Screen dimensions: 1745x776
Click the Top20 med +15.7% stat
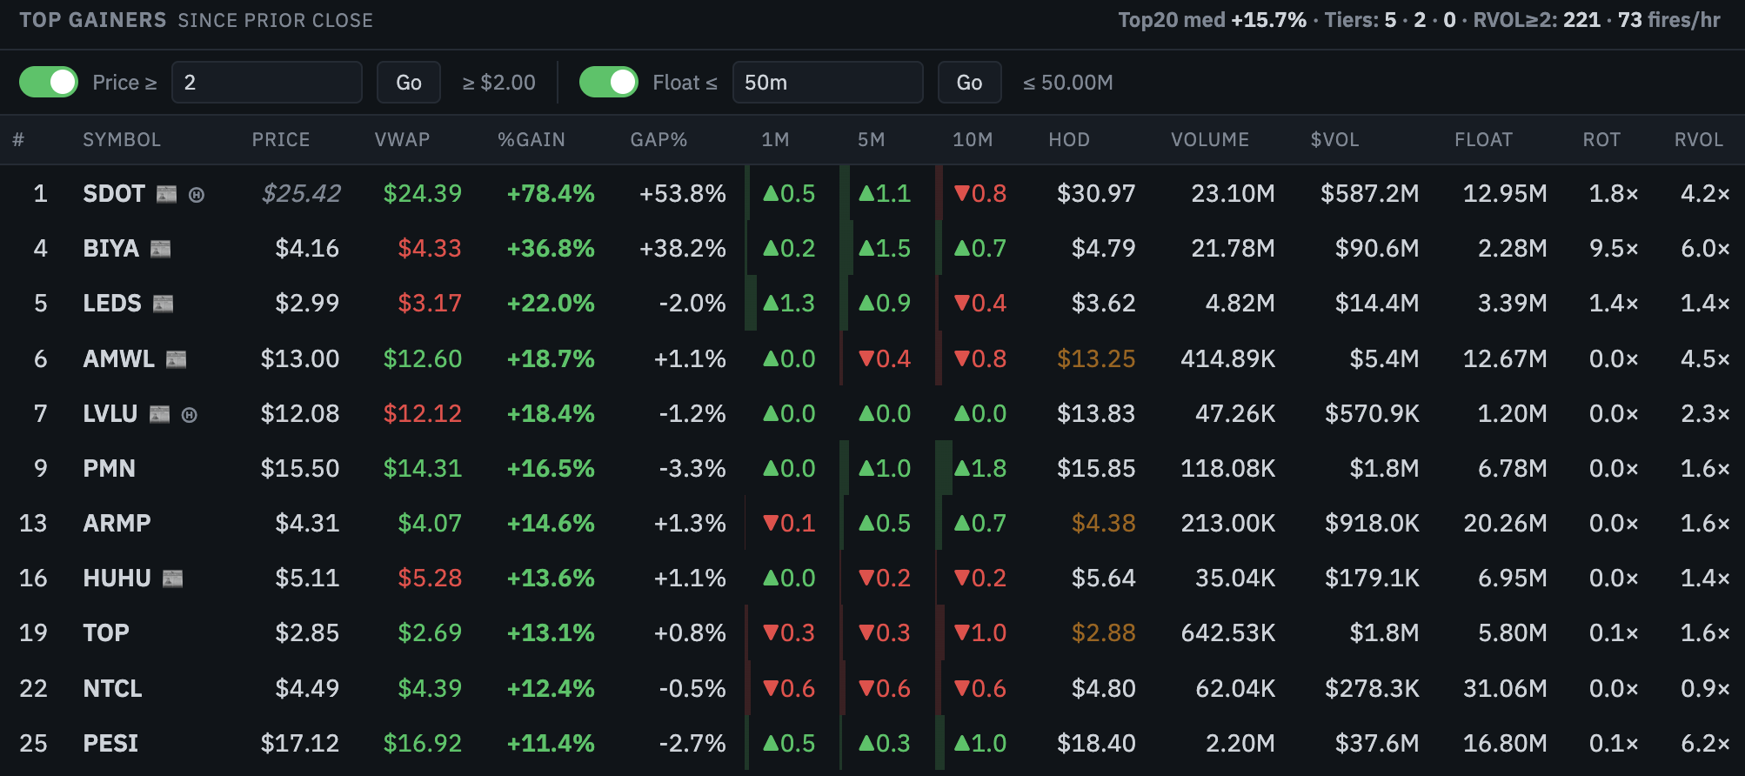[x=1212, y=20]
